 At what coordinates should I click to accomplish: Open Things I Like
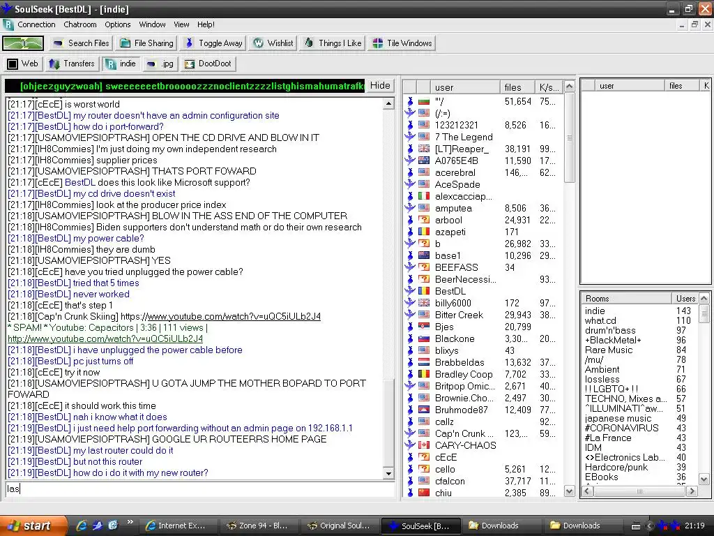point(333,43)
